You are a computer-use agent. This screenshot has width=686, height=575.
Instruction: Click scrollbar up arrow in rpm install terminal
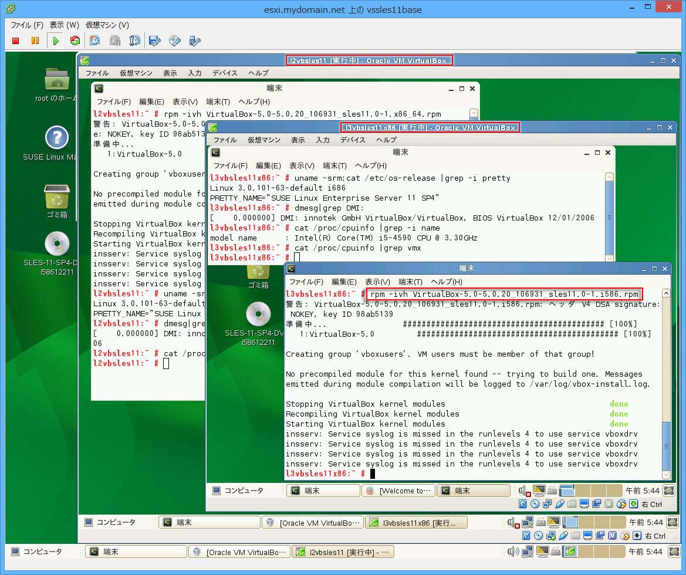click(666, 293)
